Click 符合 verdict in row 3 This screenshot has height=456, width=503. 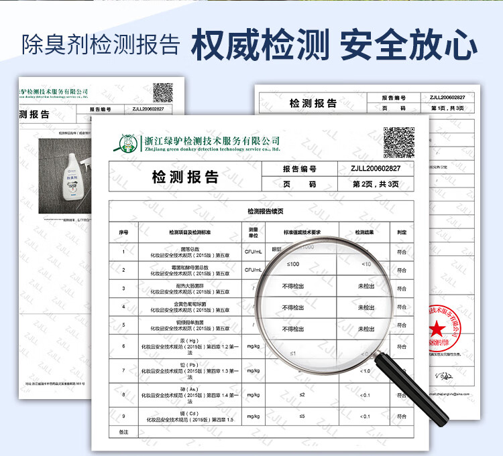click(x=402, y=289)
